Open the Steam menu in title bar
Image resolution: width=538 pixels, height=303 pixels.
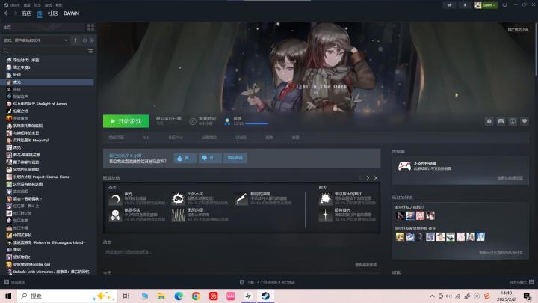click(x=13, y=5)
